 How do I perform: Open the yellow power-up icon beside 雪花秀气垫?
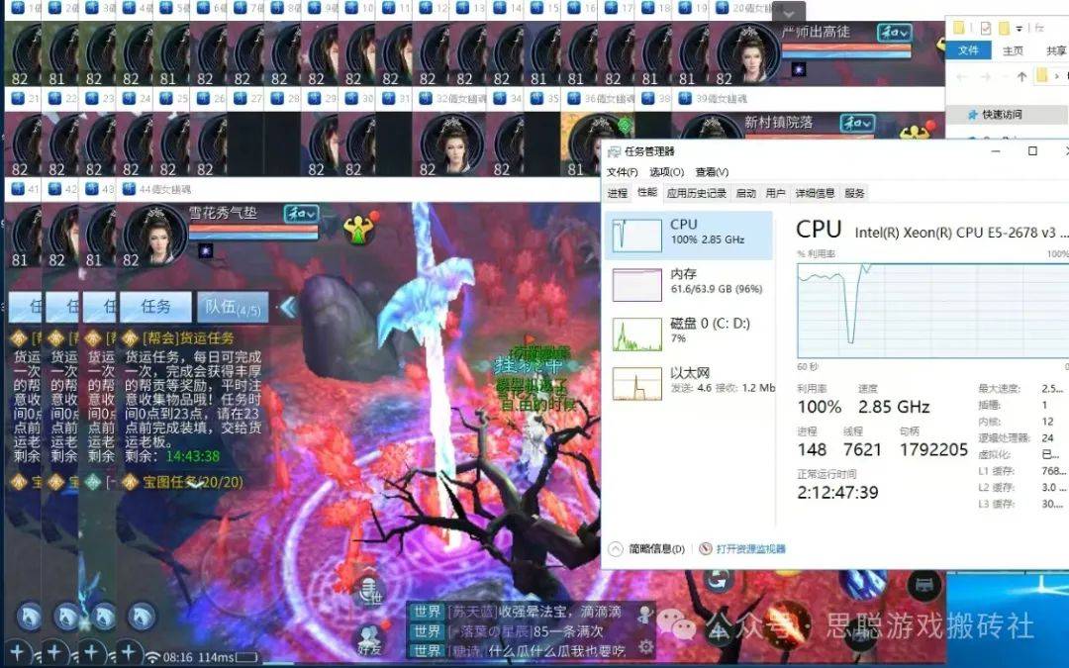pyautogui.click(x=358, y=228)
